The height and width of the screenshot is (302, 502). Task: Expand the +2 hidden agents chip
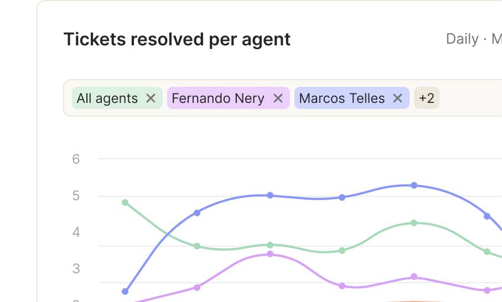426,98
